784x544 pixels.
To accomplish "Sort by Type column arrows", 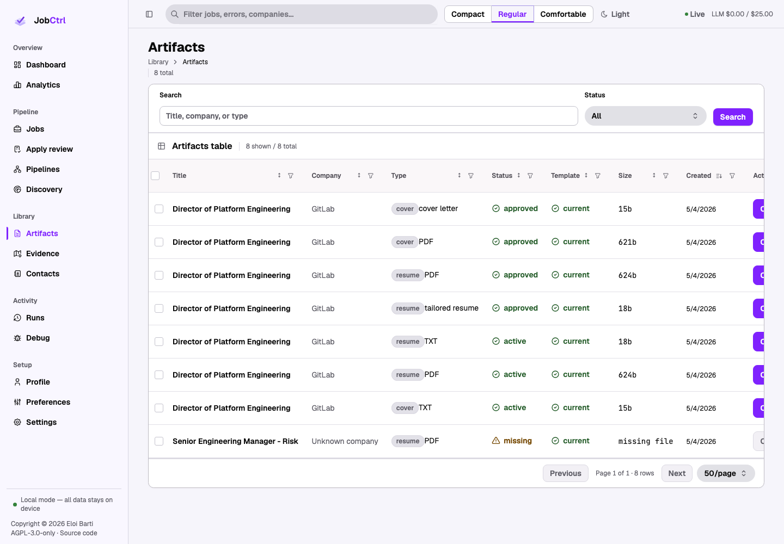I will [460, 175].
